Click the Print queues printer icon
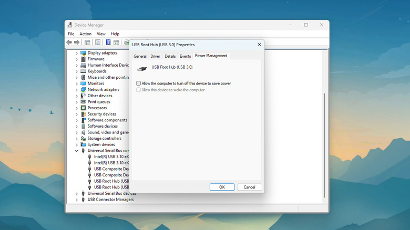 pos(83,102)
